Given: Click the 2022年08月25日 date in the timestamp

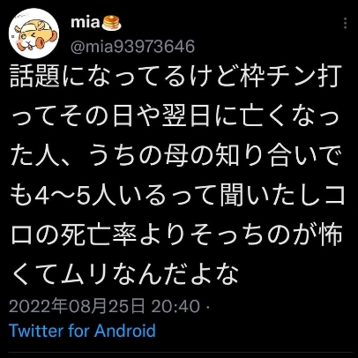Looking at the screenshot, I should point(77,306).
